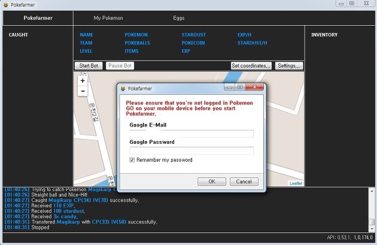Screen dimensions: 377x245
Task: Click the API version status text
Action: tap(349, 237)
